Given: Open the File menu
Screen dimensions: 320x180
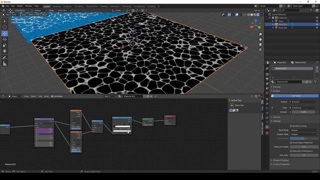Looking at the screenshot, I should (x=7, y=6).
